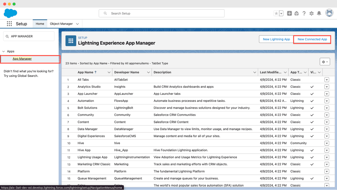337x190 pixels.
Task: Open row actions menu for Queue Management
Action: click(327, 178)
